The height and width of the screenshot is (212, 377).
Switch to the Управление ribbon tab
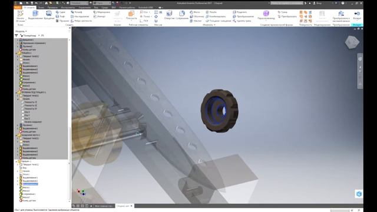(84, 8)
